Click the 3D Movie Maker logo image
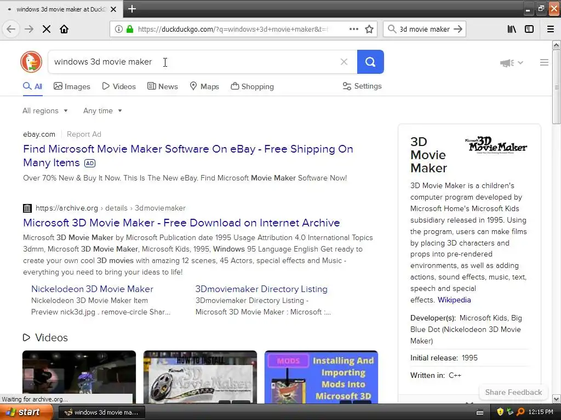 click(496, 145)
